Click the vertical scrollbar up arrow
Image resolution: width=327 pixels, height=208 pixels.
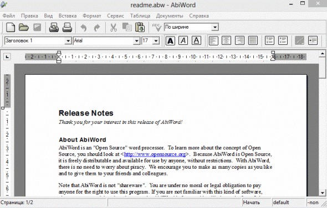click(323, 53)
